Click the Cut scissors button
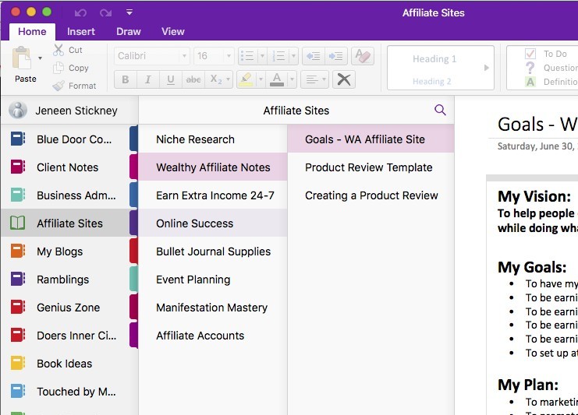Screen dimensions: 578x415 pyautogui.click(x=68, y=50)
